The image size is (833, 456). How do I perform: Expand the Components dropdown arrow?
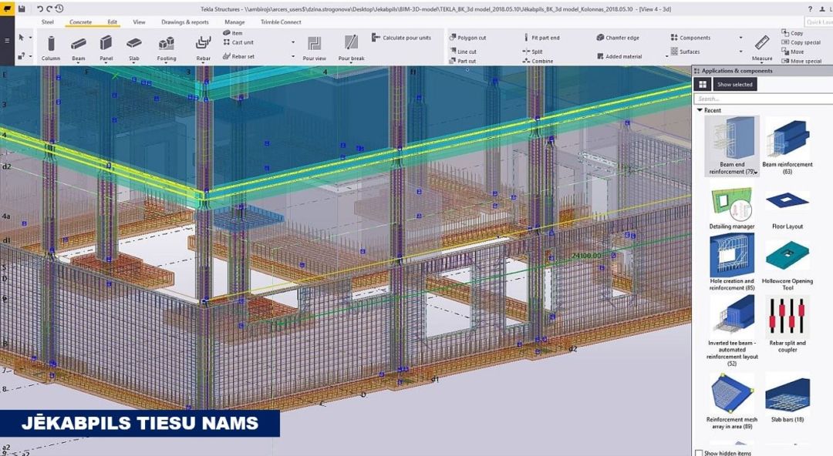[x=741, y=38]
